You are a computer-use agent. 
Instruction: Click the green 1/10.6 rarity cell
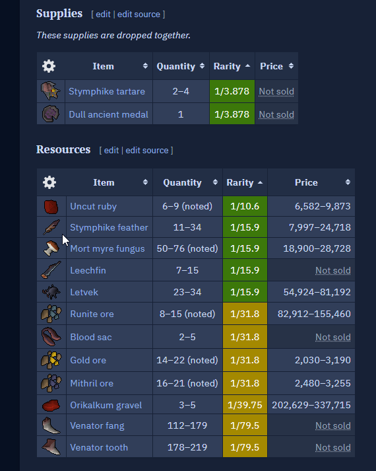pyautogui.click(x=245, y=206)
